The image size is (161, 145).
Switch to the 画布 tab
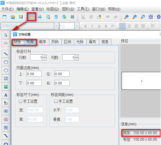[x=92, y=42]
